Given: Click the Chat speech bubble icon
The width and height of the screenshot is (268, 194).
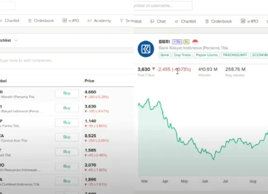Looking at the screenshot, I should pyautogui.click(x=152, y=21).
